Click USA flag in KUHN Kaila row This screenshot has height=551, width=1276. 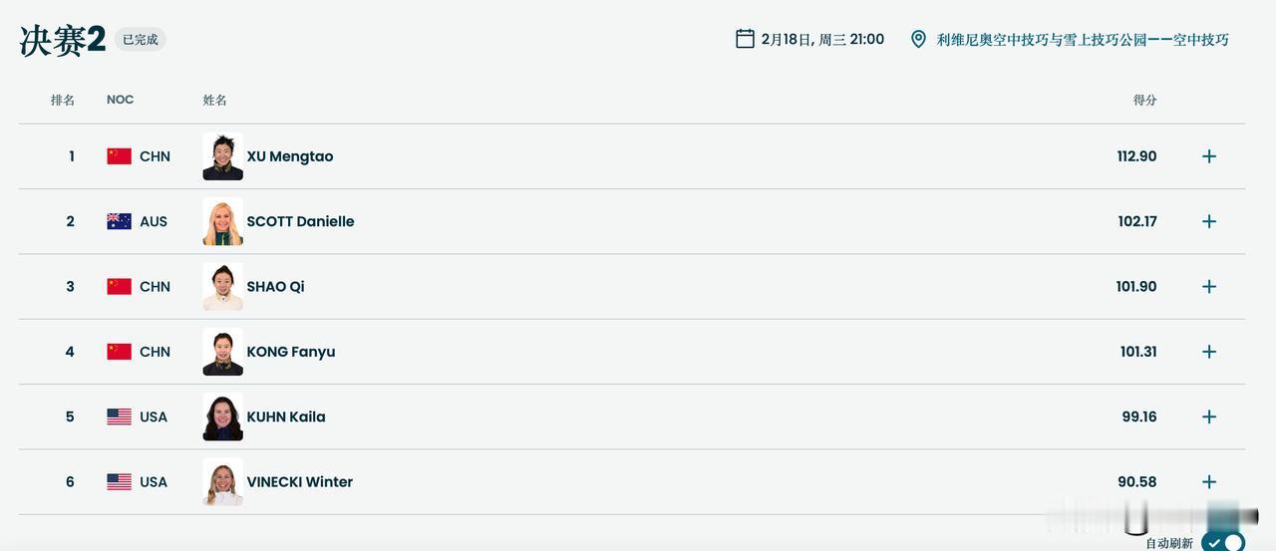point(120,416)
